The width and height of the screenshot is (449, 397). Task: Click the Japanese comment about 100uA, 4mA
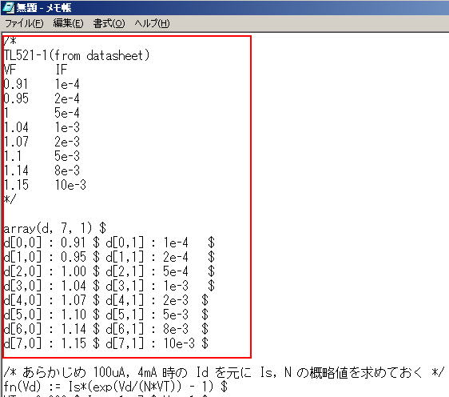pyautogui.click(x=224, y=372)
